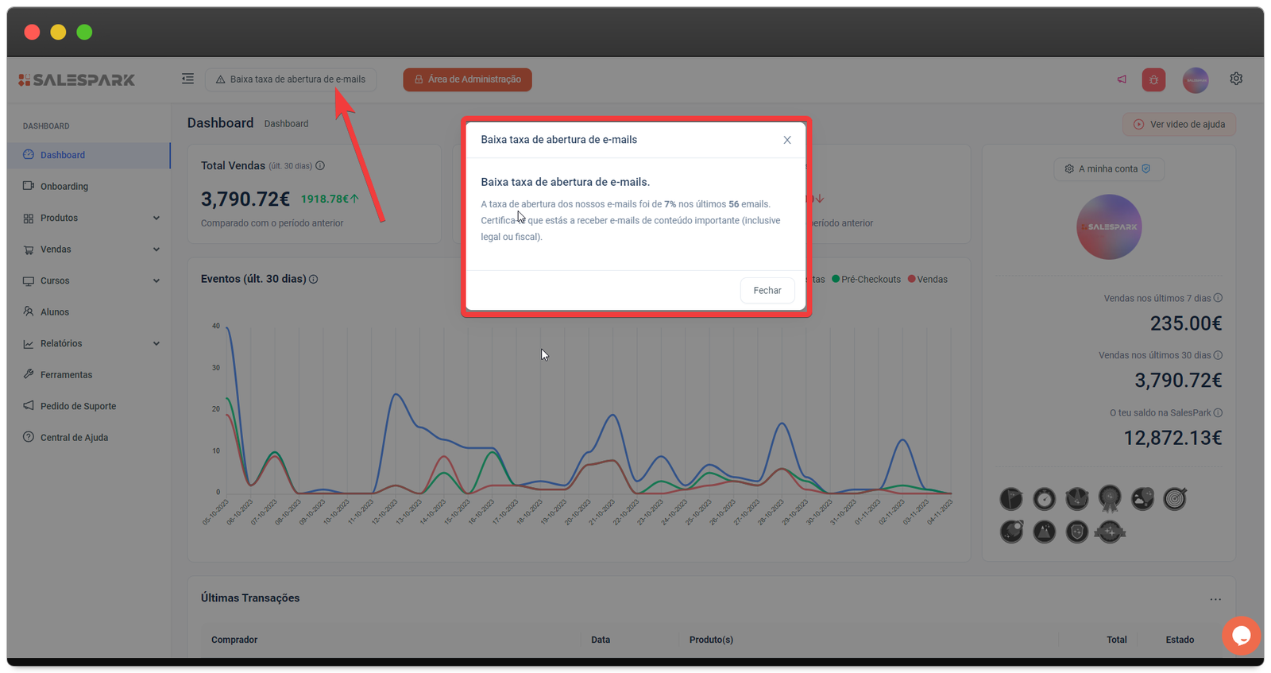Open the settings gear icon

coord(1236,79)
